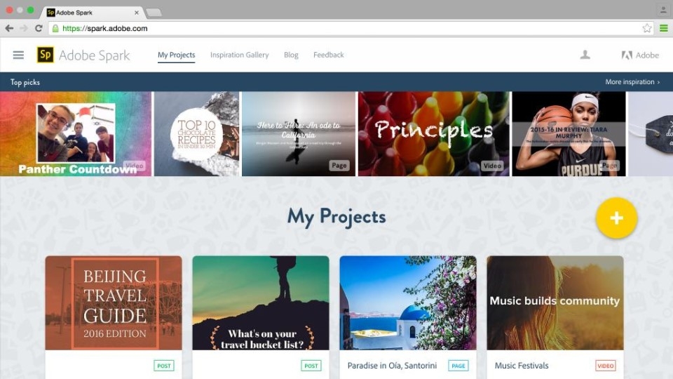The width and height of the screenshot is (673, 379).
Task: Go to the Blog link
Action: 291,55
